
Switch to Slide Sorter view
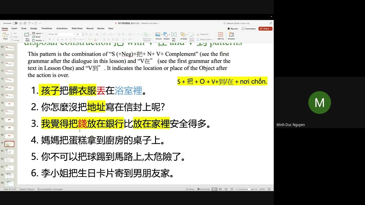pos(220,189)
